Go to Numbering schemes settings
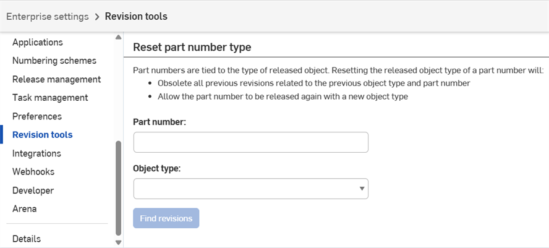 (x=54, y=61)
